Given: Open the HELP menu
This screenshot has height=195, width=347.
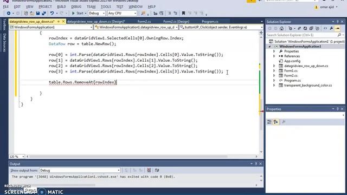Looking at the screenshot, I should [152, 7].
